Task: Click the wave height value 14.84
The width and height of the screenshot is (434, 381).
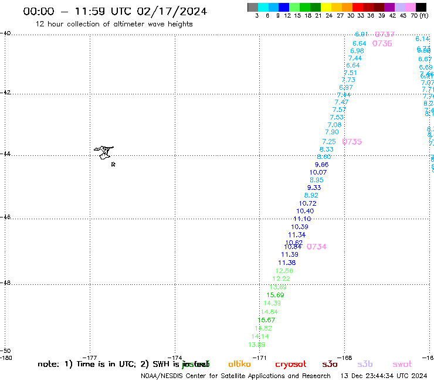Action: (x=269, y=312)
